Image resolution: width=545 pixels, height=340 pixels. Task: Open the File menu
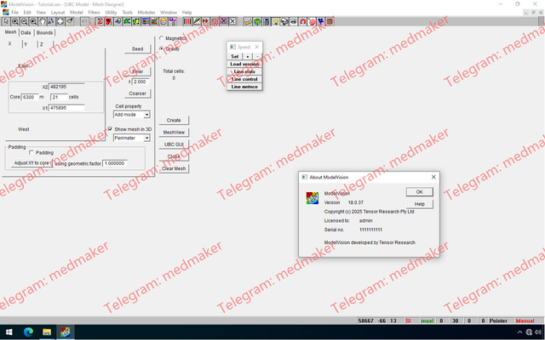tap(15, 12)
